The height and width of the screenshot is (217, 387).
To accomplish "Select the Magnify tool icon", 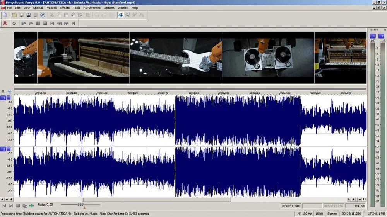I will pyautogui.click(x=127, y=15).
